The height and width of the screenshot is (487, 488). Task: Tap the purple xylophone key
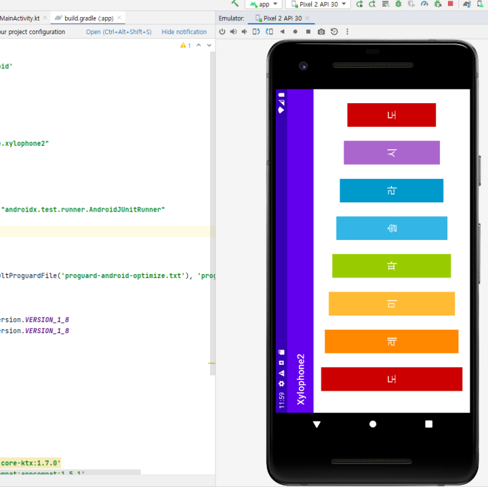coord(391,152)
